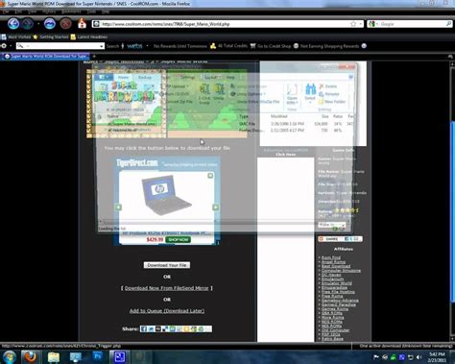Click the SHARE bookmark widget button
455x364 pixels.
click(x=329, y=239)
